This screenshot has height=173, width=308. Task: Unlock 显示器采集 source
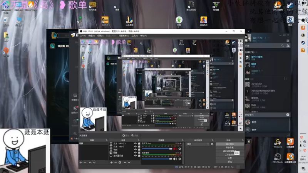pyautogui.click(x=139, y=156)
